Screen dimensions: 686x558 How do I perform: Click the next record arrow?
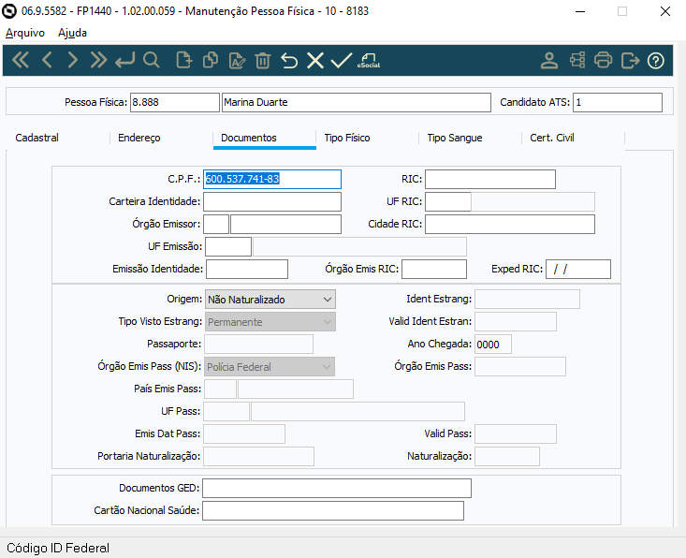72,61
